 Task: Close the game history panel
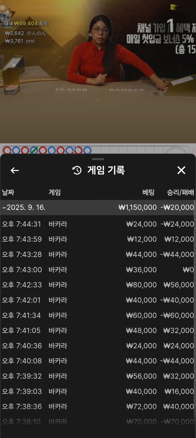tap(181, 170)
